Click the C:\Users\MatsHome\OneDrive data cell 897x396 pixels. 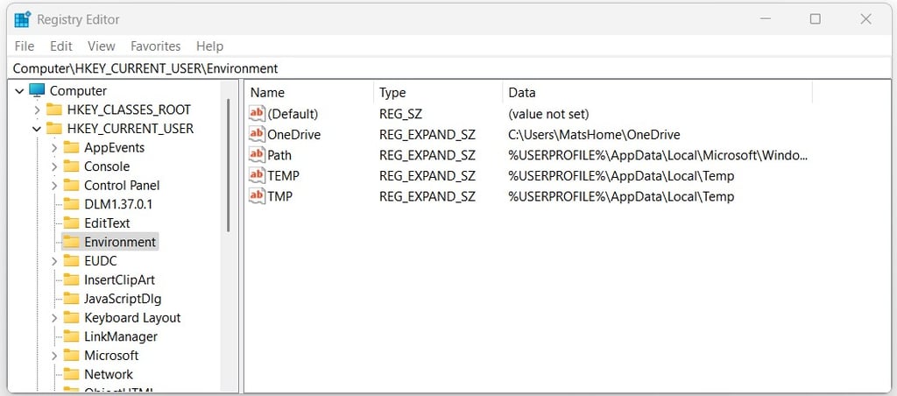(x=594, y=134)
